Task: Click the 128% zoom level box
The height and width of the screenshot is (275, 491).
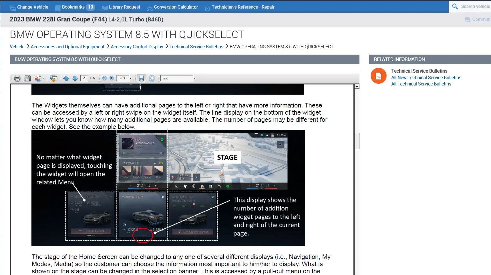Action: tap(123, 78)
